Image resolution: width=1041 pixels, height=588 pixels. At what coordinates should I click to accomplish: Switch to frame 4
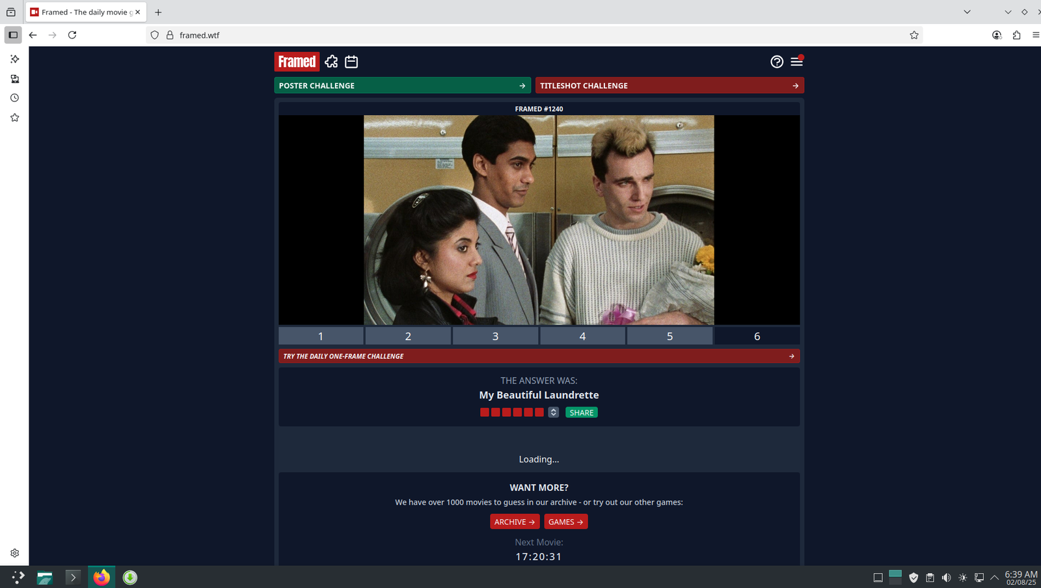pos(582,336)
